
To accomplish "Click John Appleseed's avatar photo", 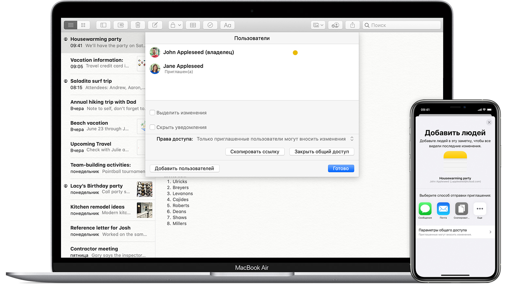I will coord(155,52).
